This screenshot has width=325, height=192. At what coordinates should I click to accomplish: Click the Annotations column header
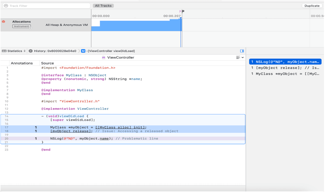22,63
